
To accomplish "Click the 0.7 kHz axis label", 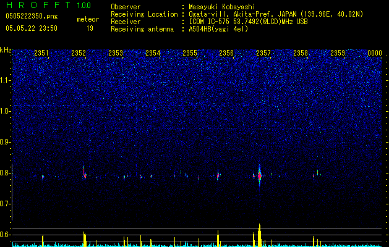I will (6, 204).
